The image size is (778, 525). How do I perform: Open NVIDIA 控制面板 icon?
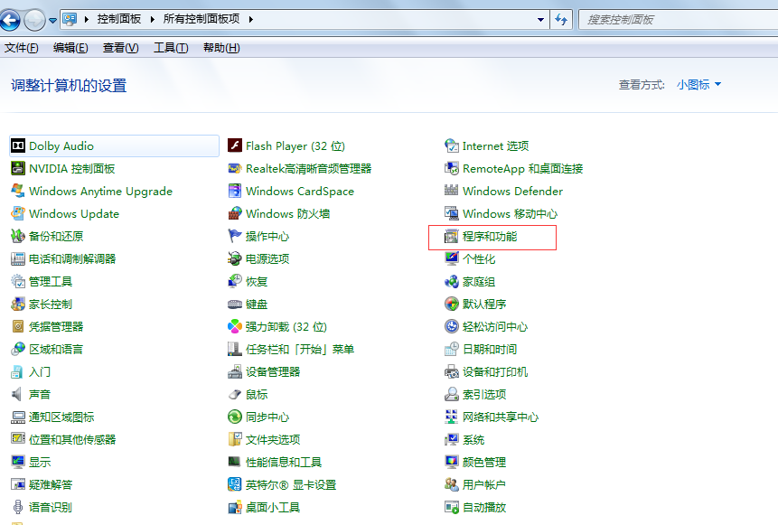coord(18,169)
